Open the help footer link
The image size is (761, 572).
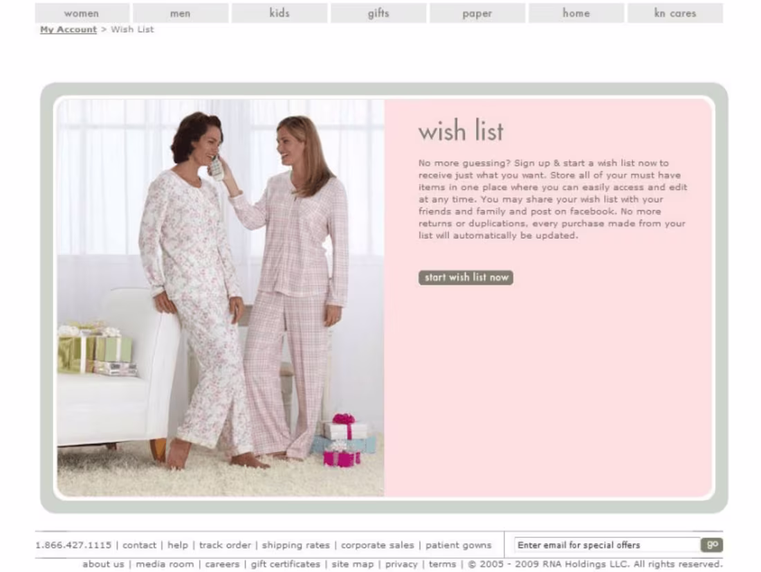[x=178, y=545]
